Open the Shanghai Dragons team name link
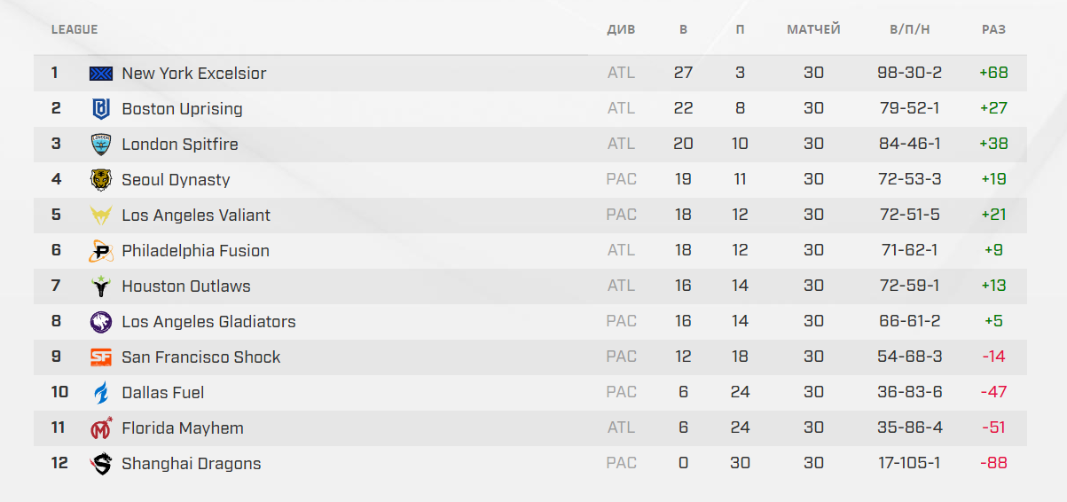Screen dimensions: 1067x502 pyautogui.click(x=192, y=464)
